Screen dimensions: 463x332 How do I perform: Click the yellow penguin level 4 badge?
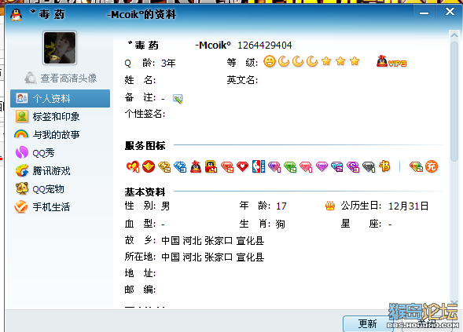211,166
